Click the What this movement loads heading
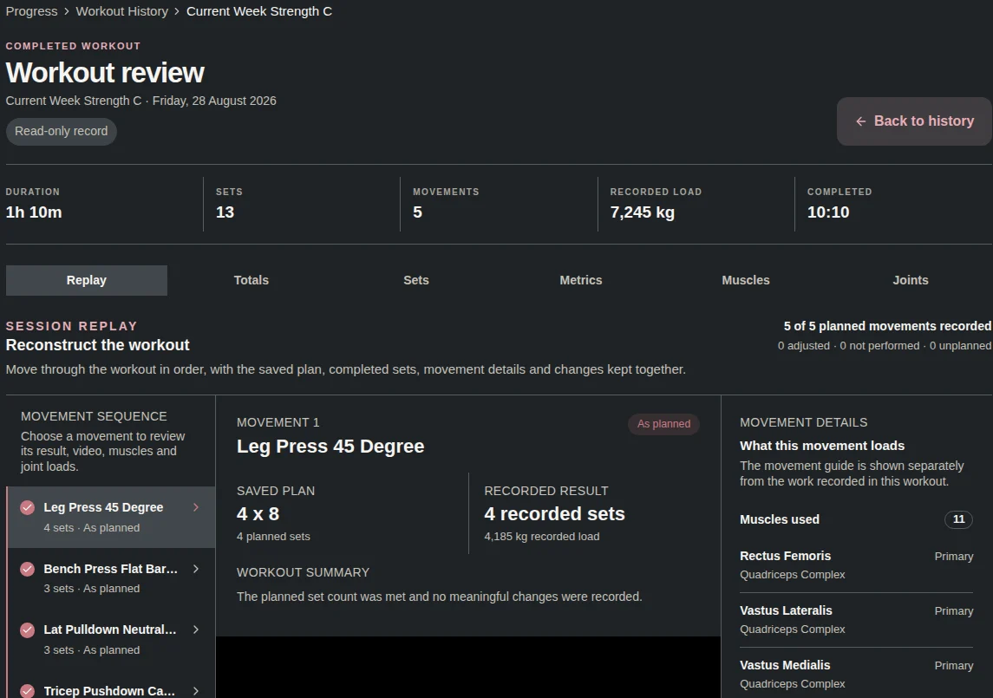993x698 pixels. coord(822,446)
